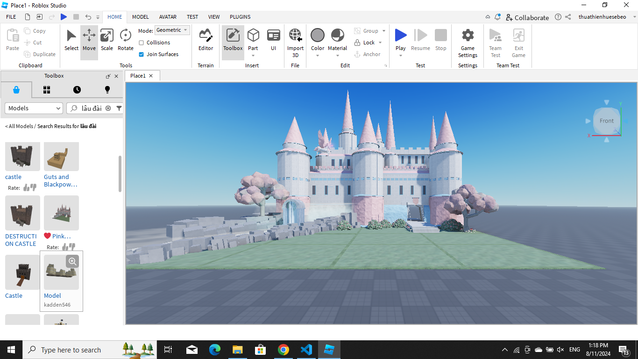The image size is (638, 359).
Task: Click the Front face of view cube
Action: click(606, 121)
